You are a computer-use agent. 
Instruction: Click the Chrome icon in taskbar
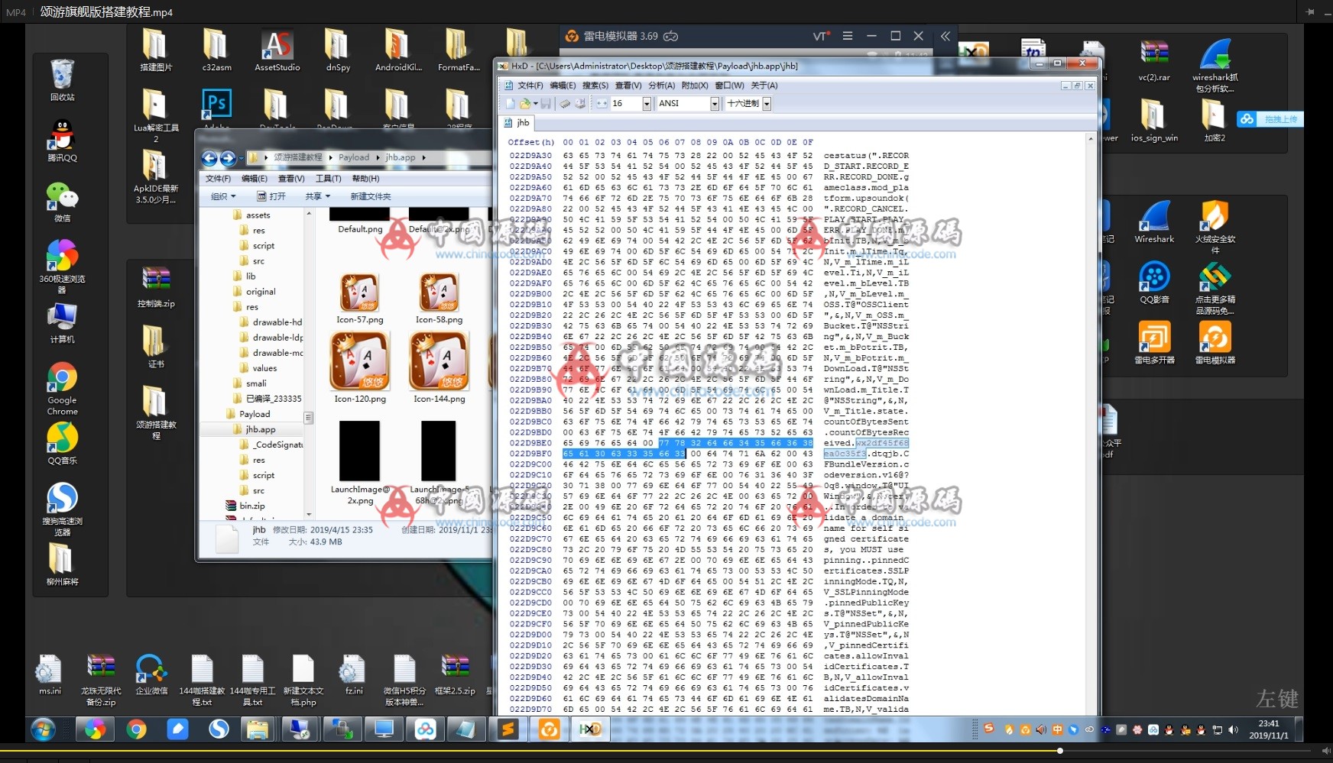136,729
